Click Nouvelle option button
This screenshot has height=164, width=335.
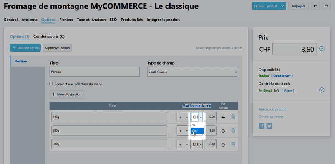(25, 48)
